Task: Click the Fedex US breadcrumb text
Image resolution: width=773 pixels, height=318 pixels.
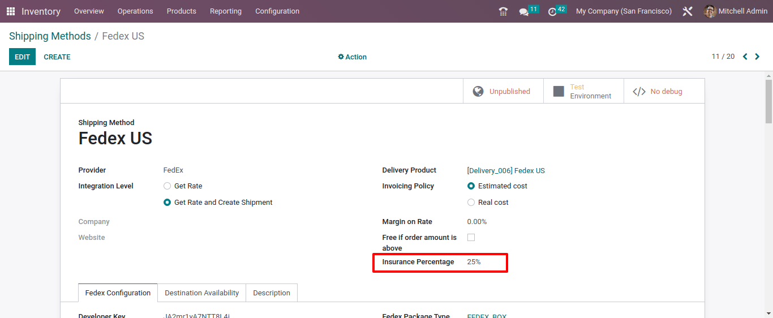Action: [123, 36]
